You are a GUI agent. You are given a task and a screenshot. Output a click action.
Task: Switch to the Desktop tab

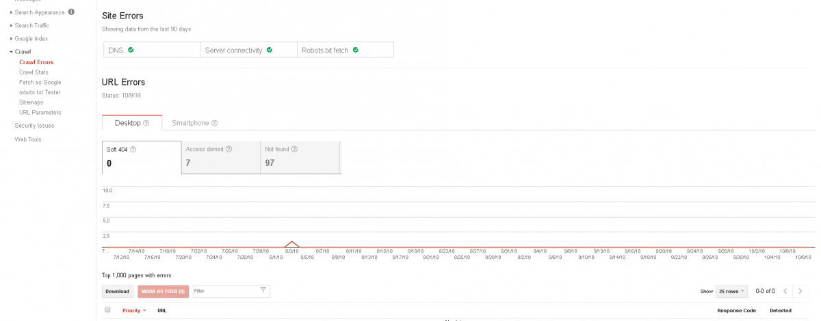click(131, 123)
